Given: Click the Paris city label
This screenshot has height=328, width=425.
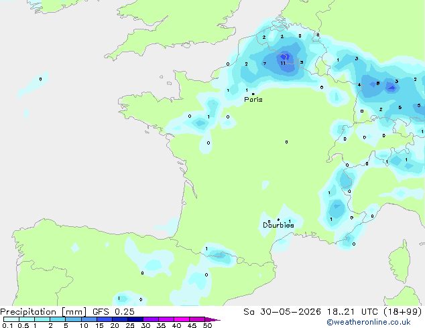Looking at the screenshot, I should (253, 100).
